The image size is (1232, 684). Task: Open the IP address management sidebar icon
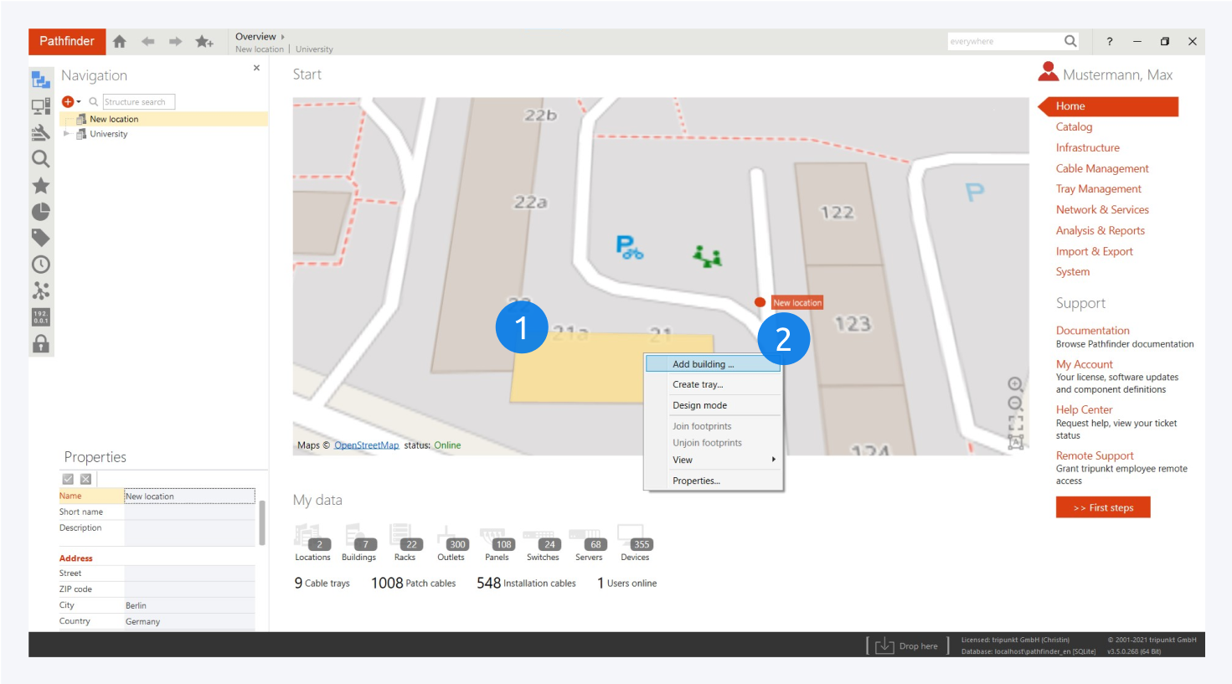pyautogui.click(x=40, y=317)
